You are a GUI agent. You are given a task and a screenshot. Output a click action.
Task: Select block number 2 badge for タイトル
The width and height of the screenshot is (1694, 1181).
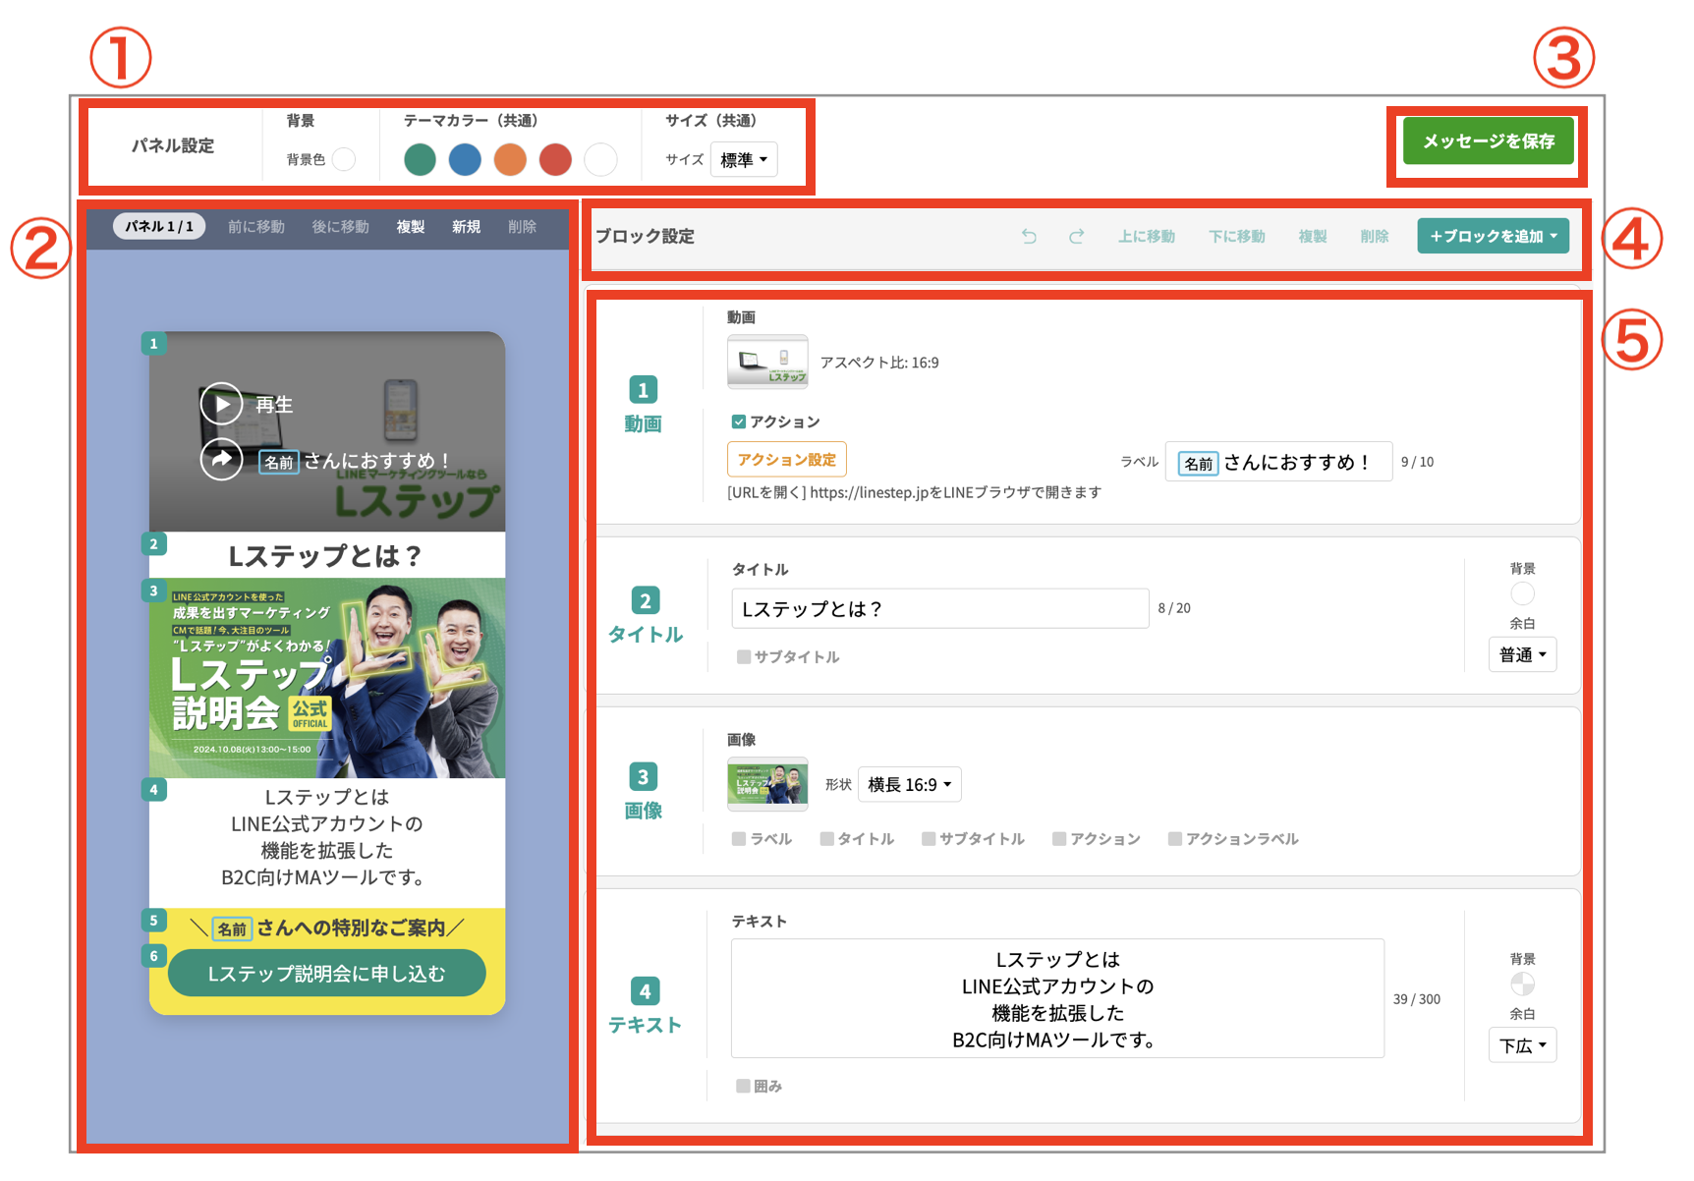click(x=646, y=600)
